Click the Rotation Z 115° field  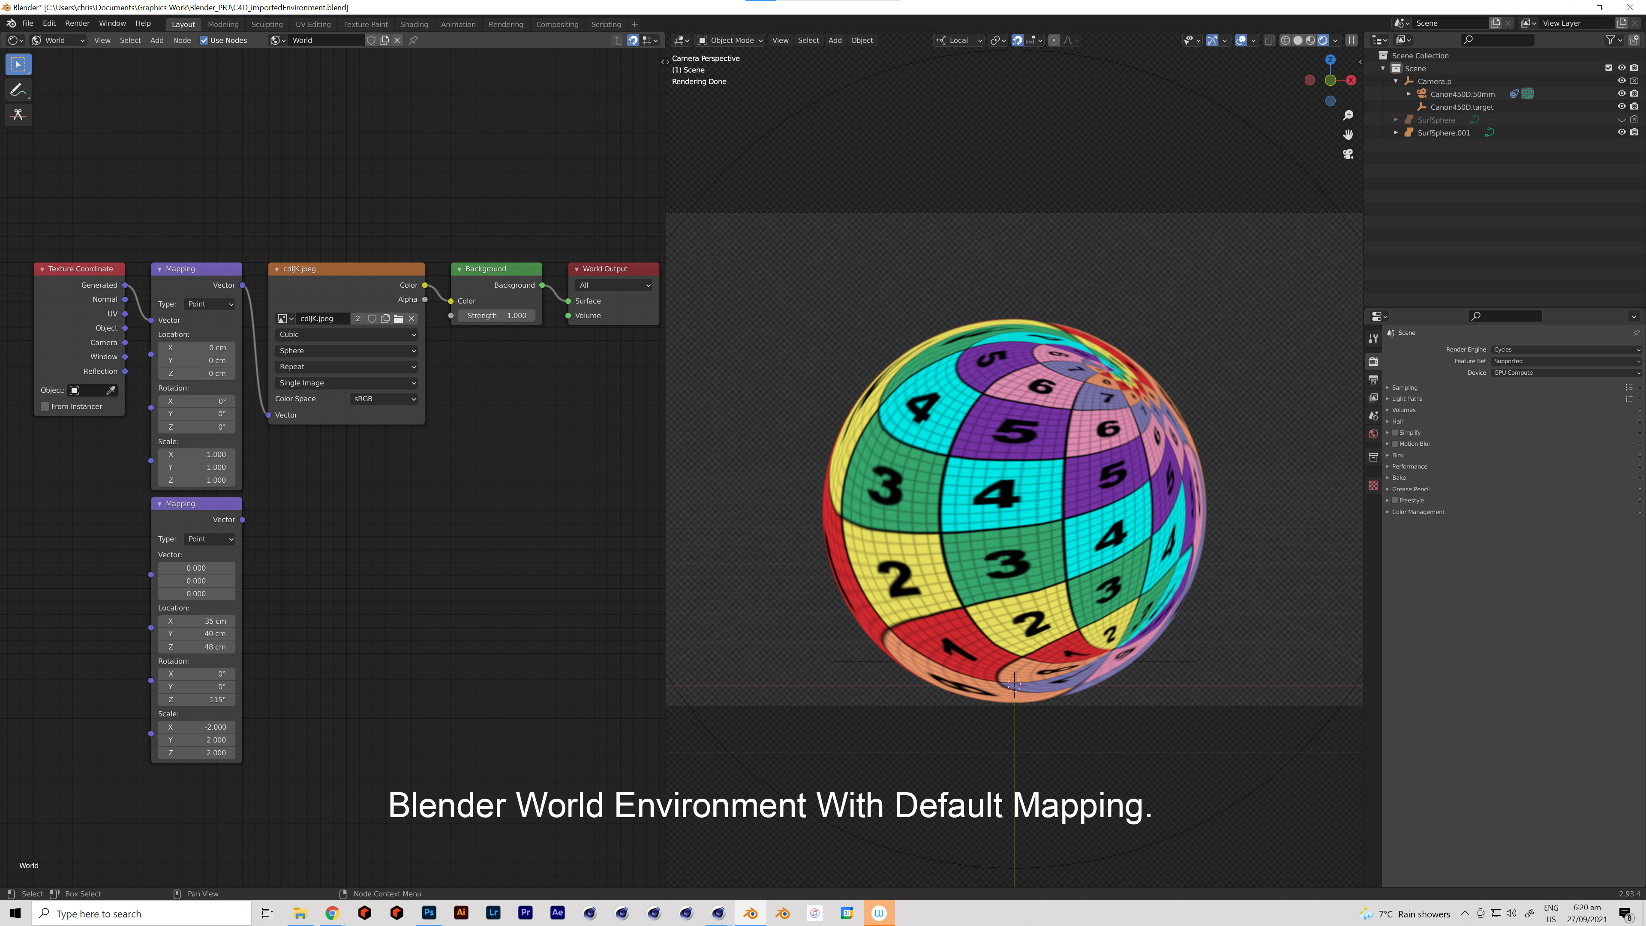coord(196,700)
